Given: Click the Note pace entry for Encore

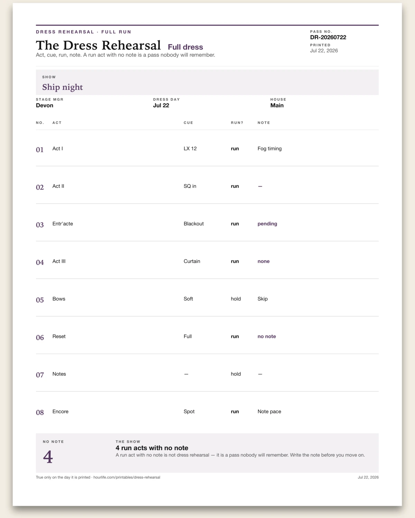Looking at the screenshot, I should click(x=269, y=412).
